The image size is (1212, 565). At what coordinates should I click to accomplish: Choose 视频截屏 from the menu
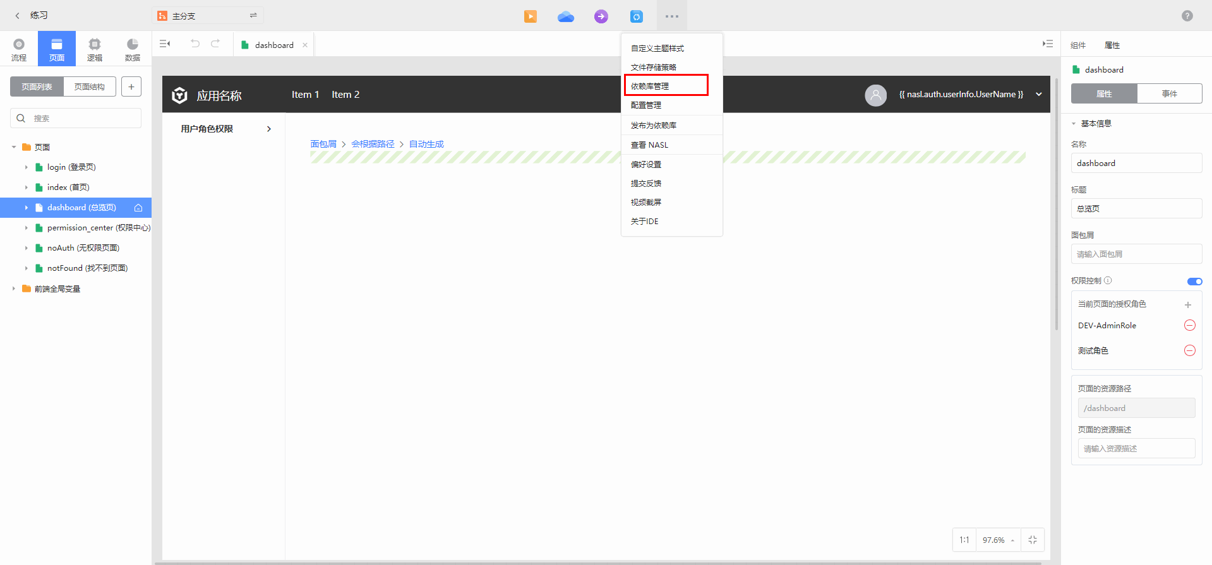click(672, 203)
